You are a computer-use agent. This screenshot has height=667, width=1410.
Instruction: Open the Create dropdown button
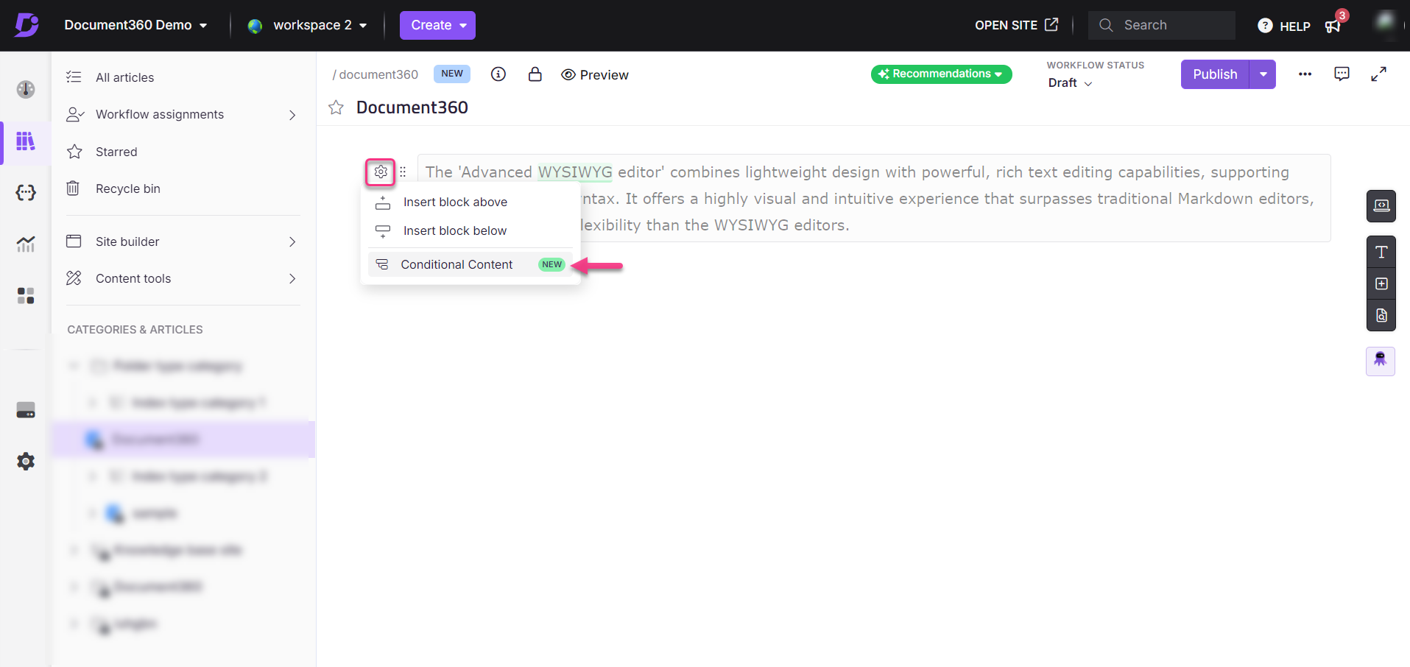point(437,25)
